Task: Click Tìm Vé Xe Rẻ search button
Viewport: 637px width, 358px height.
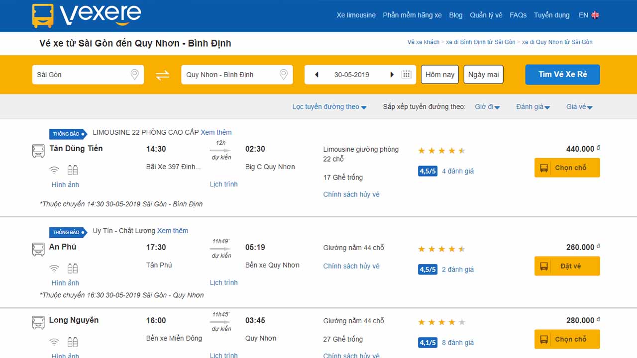Action: (x=562, y=75)
